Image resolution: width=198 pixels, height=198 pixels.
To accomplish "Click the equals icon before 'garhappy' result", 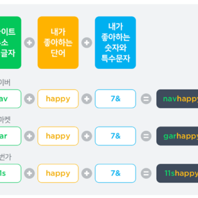I will coord(146,136).
